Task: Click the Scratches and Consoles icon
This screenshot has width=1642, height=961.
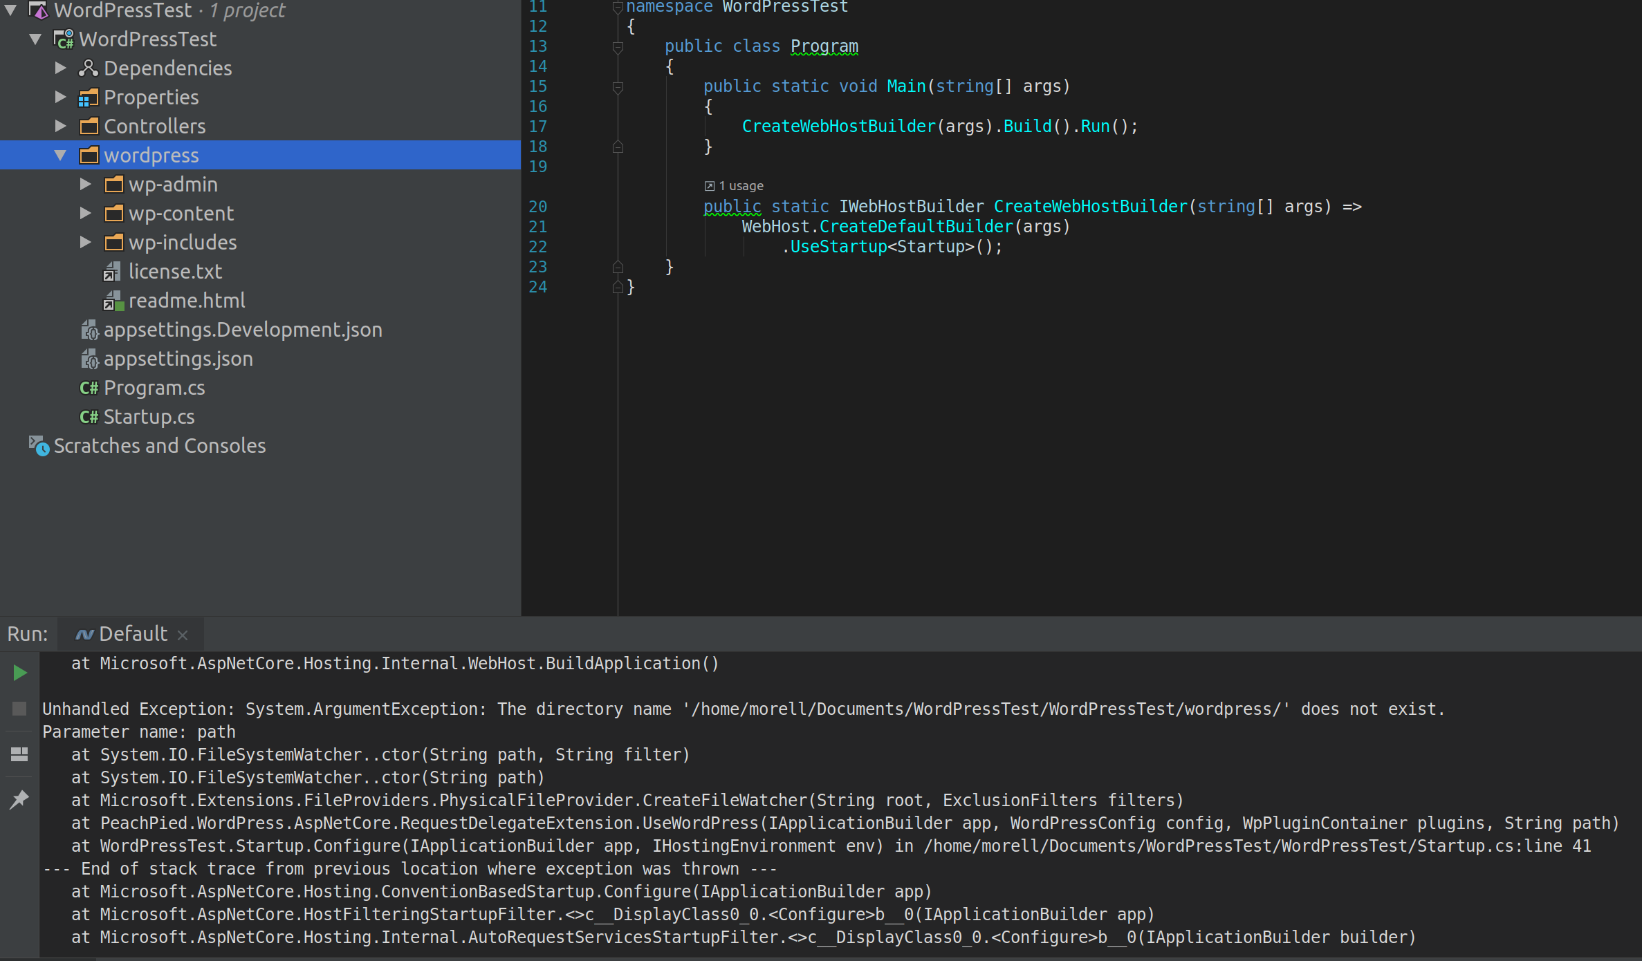Action: click(x=39, y=446)
